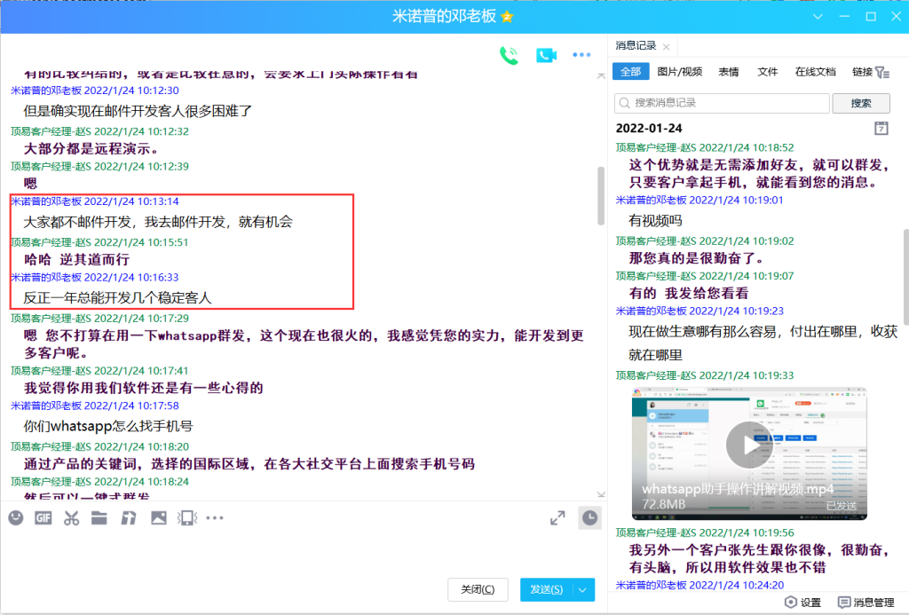
Task: Click the 搜索 button
Action: pyautogui.click(x=860, y=103)
